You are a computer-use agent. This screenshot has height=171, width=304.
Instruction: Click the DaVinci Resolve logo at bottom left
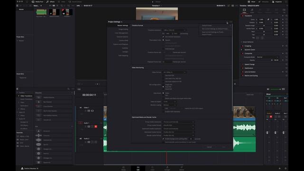22,169
